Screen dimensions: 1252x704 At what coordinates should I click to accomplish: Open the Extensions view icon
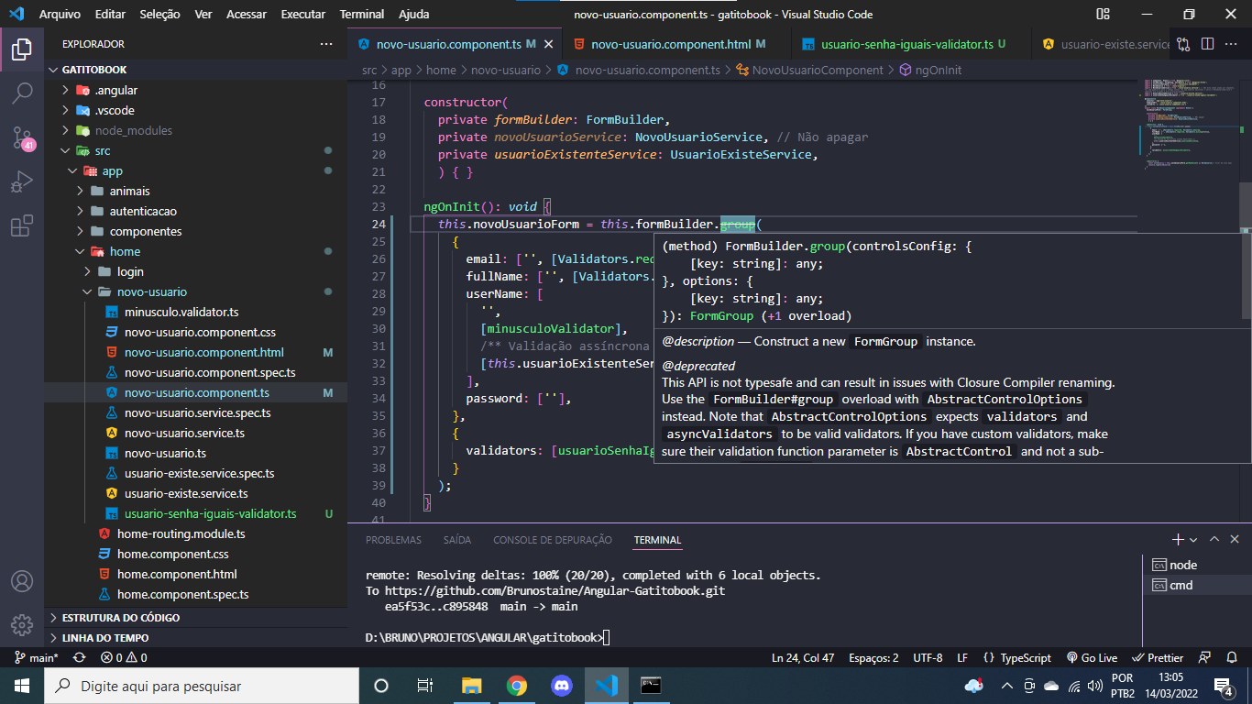[x=22, y=225]
